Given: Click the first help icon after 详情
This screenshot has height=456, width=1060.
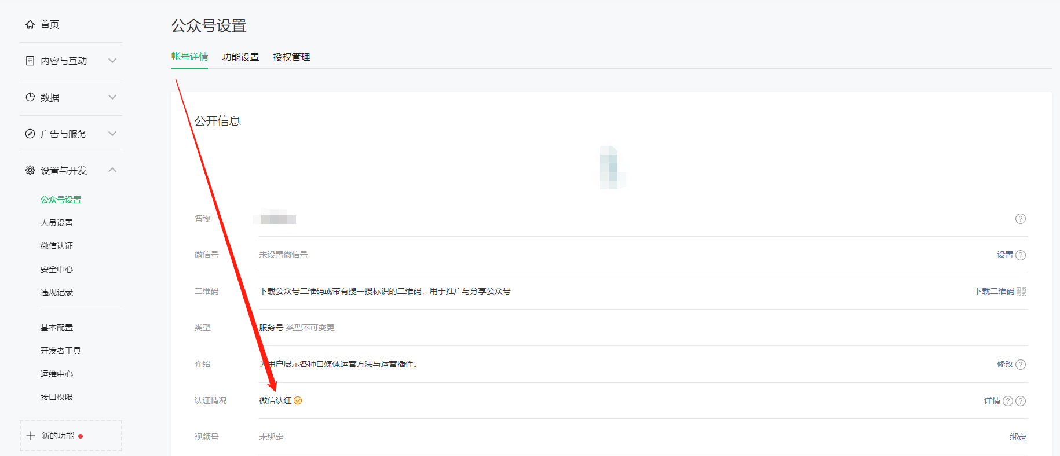Looking at the screenshot, I should 1008,401.
